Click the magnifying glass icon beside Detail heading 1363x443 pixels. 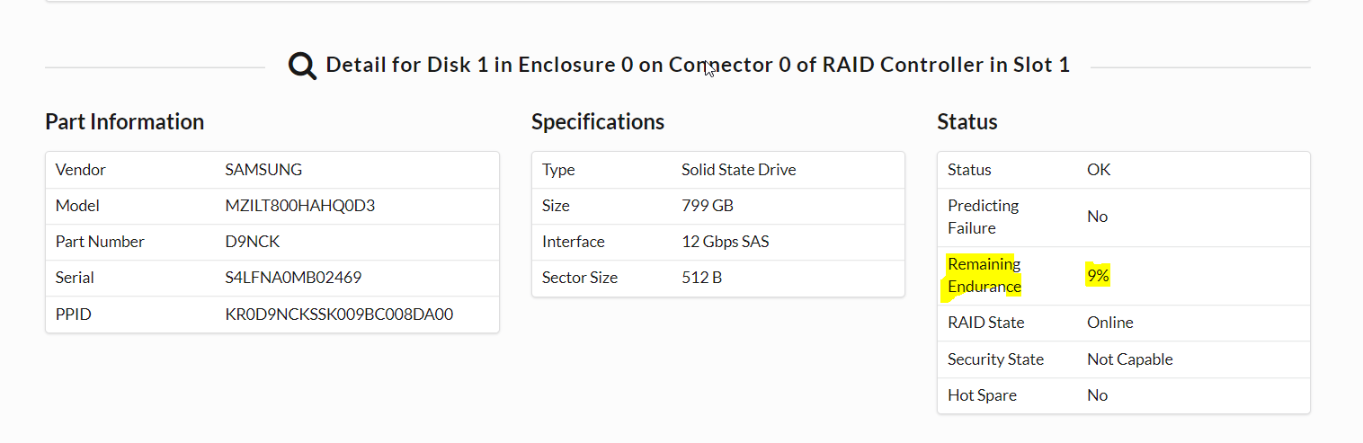pos(302,66)
